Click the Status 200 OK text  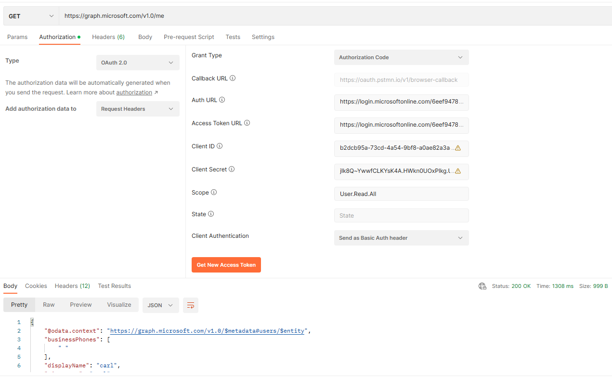click(511, 286)
